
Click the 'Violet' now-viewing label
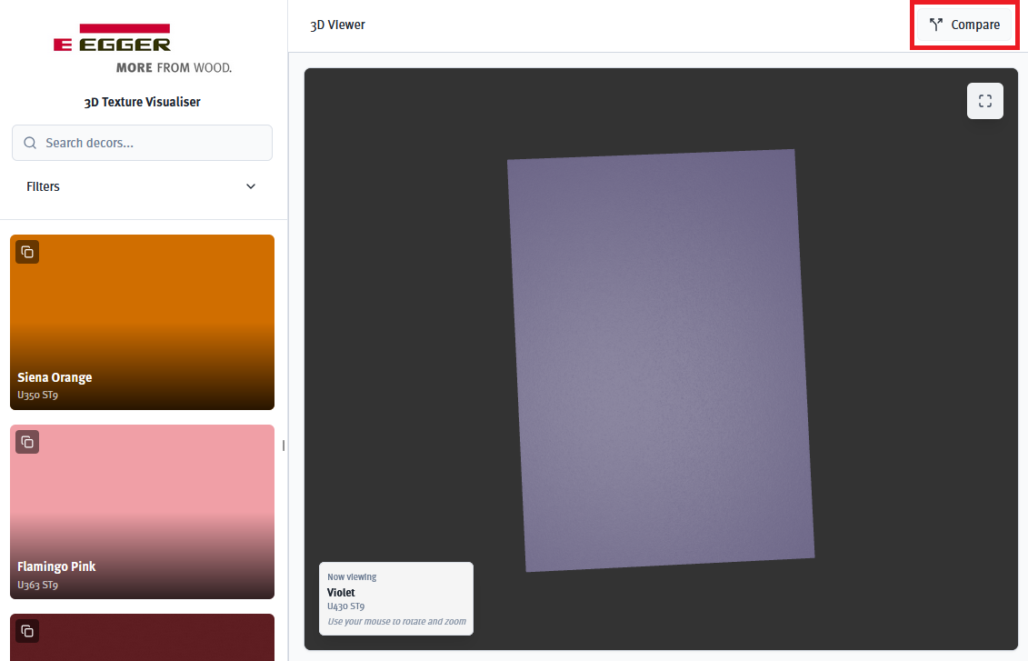tap(341, 592)
